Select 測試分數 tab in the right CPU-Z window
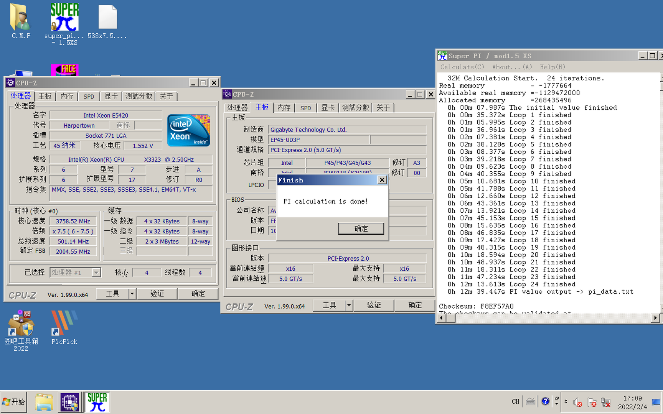 (x=356, y=108)
